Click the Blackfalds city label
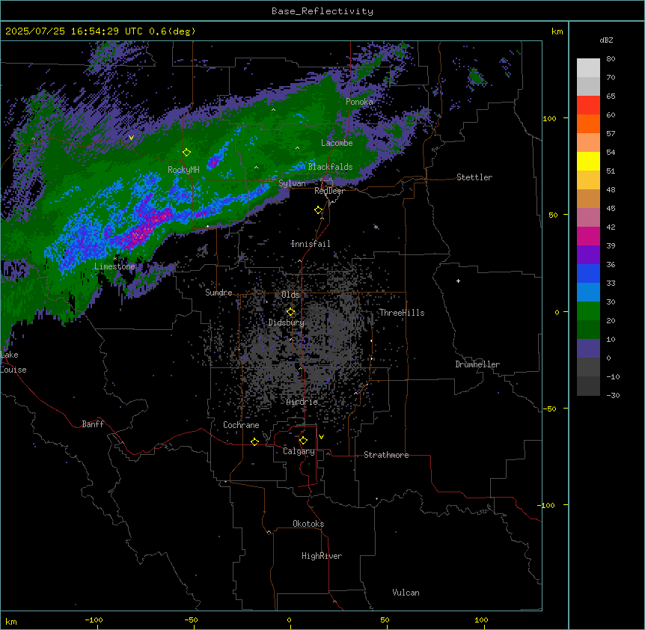645x630 pixels. click(x=330, y=167)
